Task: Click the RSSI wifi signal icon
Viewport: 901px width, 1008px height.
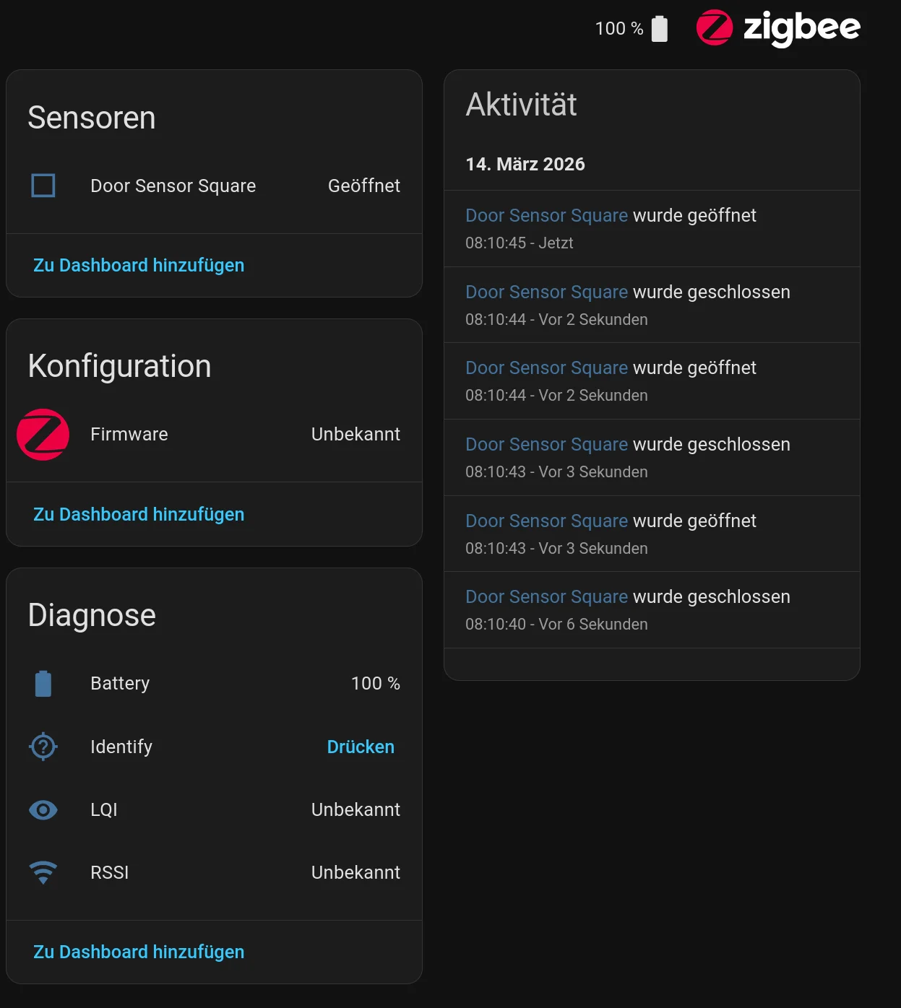Action: (x=43, y=872)
